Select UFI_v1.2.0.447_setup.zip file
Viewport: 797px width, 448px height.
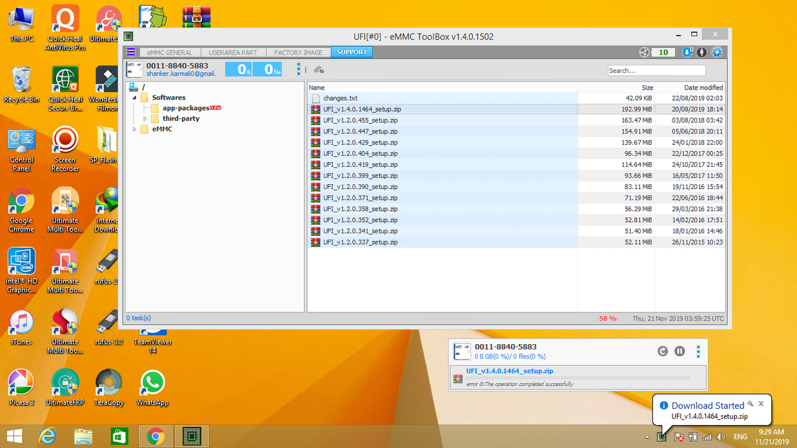[x=516, y=132]
